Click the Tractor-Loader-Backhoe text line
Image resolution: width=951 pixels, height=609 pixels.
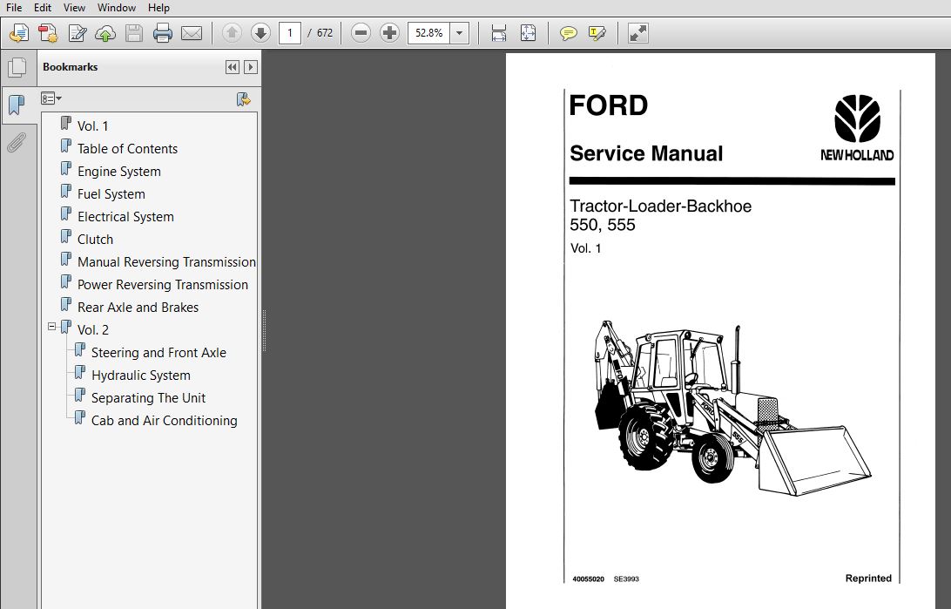[x=660, y=206]
